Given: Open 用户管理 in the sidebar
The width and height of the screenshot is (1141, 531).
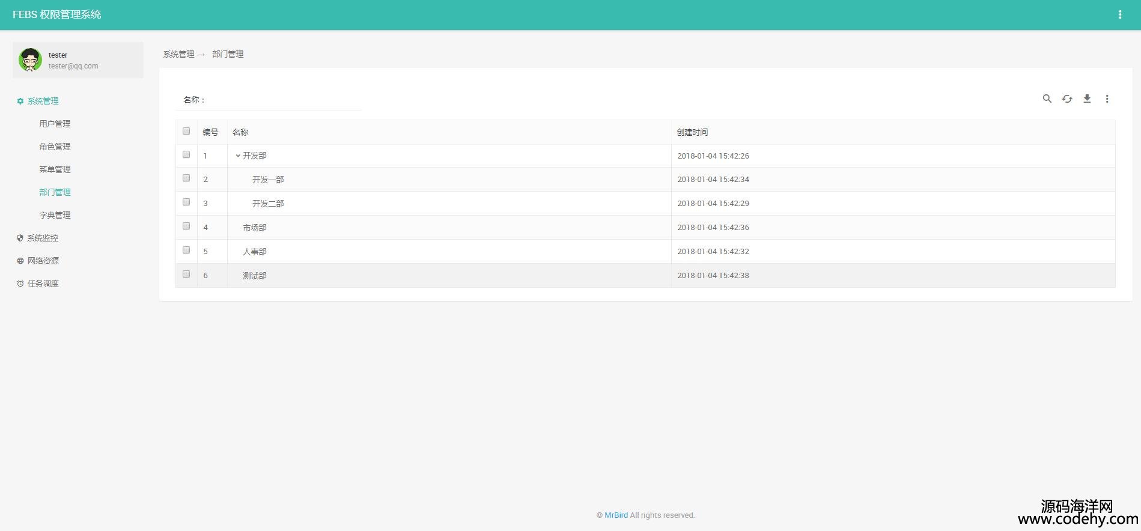Looking at the screenshot, I should (55, 124).
